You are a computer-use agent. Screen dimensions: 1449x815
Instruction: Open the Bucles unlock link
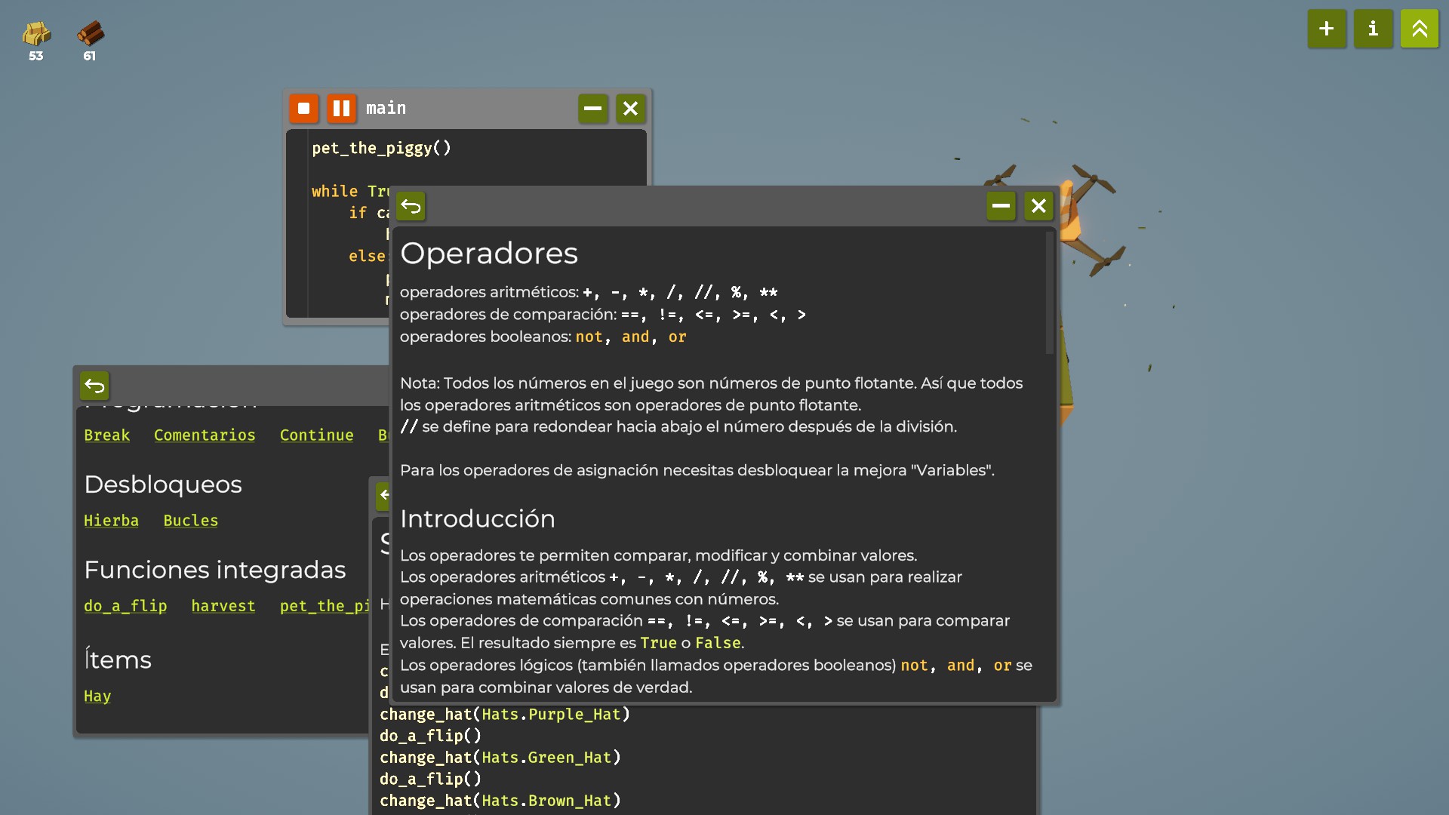tap(190, 521)
